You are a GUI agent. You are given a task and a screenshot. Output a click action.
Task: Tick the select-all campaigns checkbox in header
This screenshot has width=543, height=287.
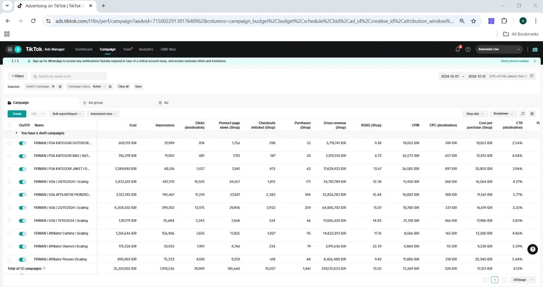coord(9,125)
